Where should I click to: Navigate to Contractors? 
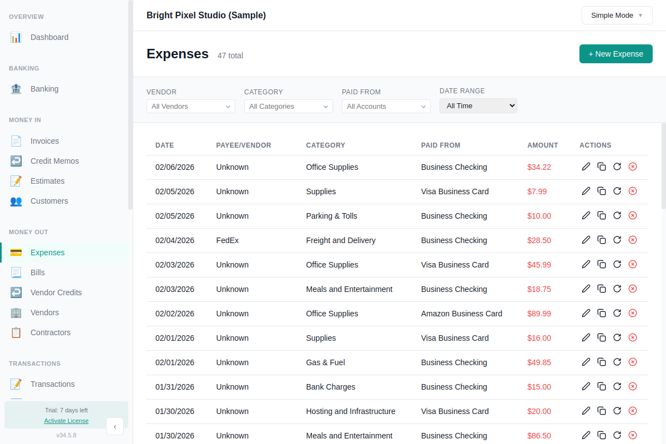(51, 332)
